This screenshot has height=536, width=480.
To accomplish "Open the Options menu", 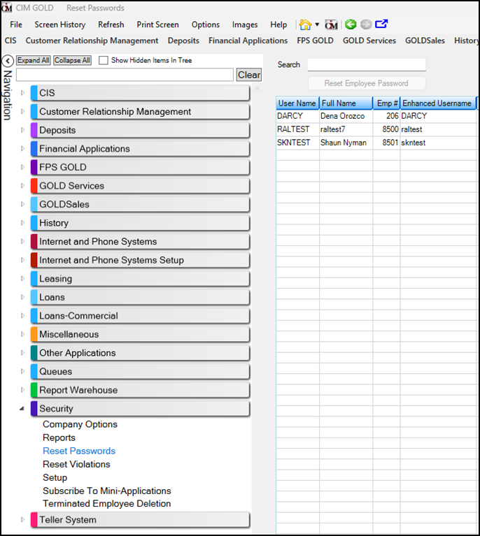I will pos(206,24).
